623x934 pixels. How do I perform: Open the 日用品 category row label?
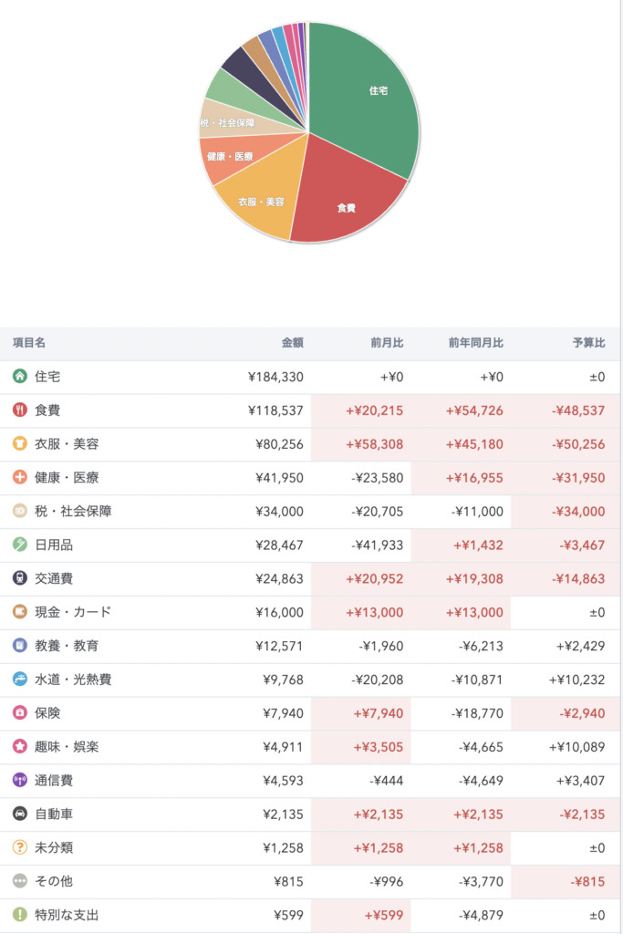[53, 545]
